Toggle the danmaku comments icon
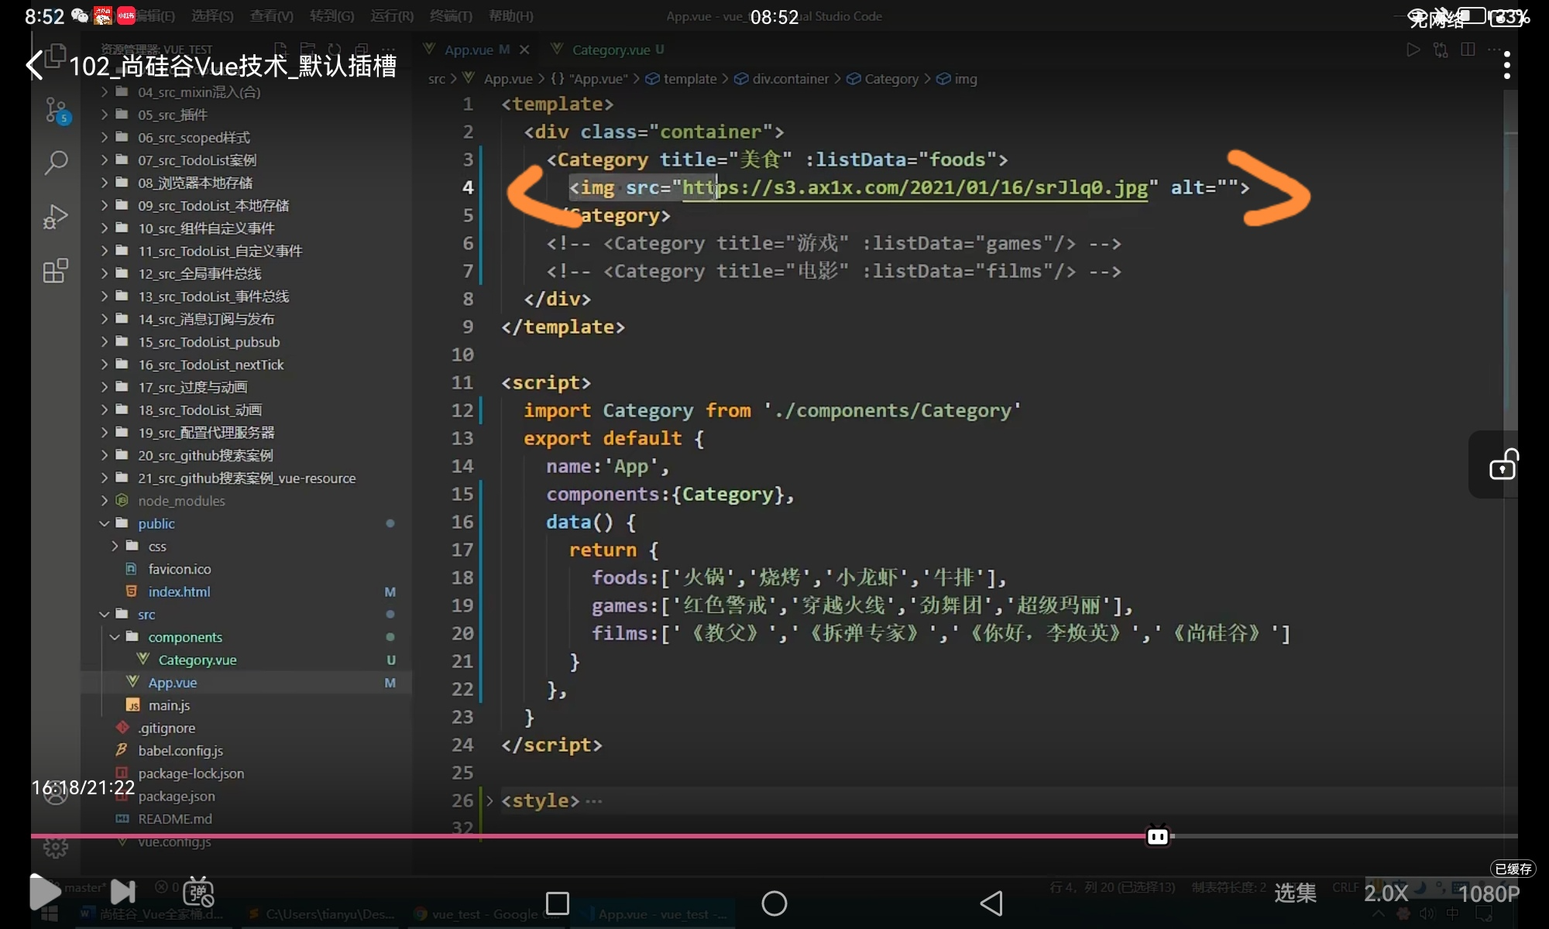Image resolution: width=1549 pixels, height=929 pixels. tap(198, 892)
